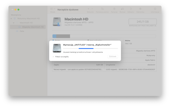Open the Partycja partition tool
Screen dimensions: 170x107
pyautogui.click(x=114, y=9)
